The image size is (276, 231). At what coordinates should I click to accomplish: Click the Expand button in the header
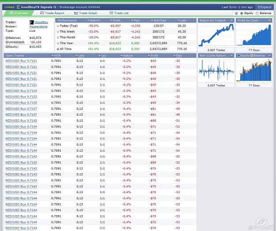264,7
